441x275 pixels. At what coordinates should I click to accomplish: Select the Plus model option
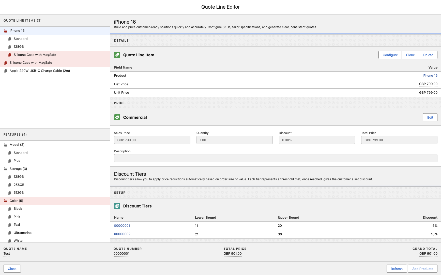click(x=17, y=161)
